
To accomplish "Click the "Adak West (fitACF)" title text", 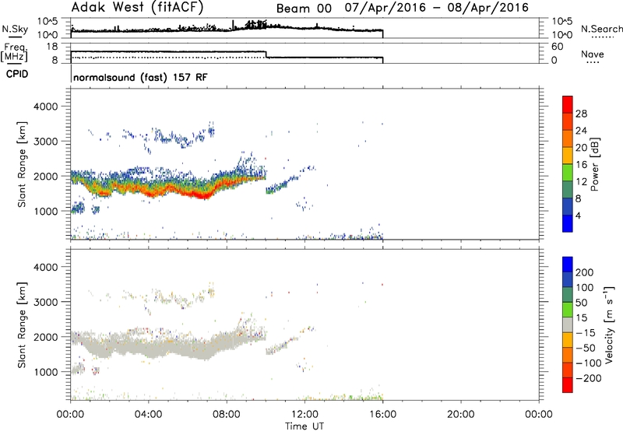I will pos(137,7).
